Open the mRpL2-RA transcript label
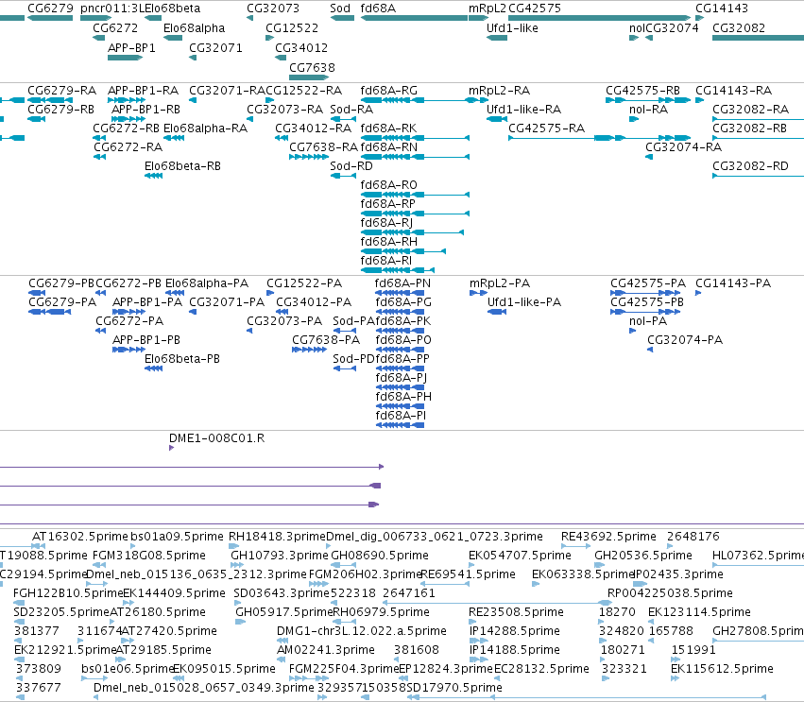Image resolution: width=804 pixels, height=702 pixels. click(499, 91)
